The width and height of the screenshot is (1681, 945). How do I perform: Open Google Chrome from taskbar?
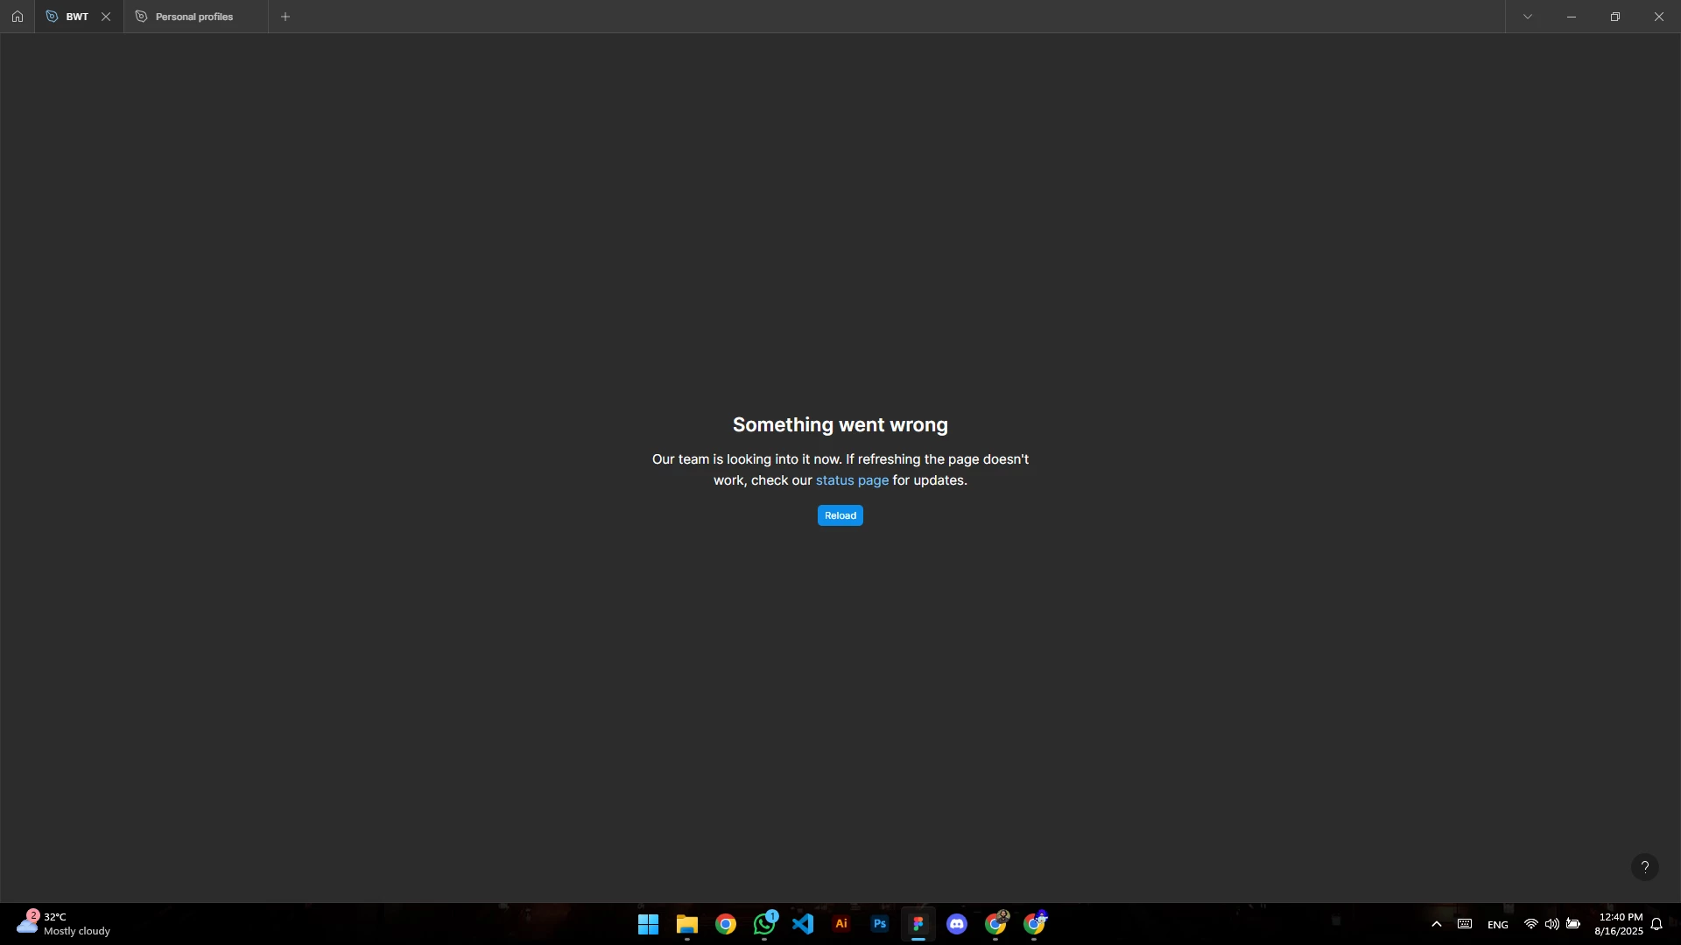(x=725, y=924)
